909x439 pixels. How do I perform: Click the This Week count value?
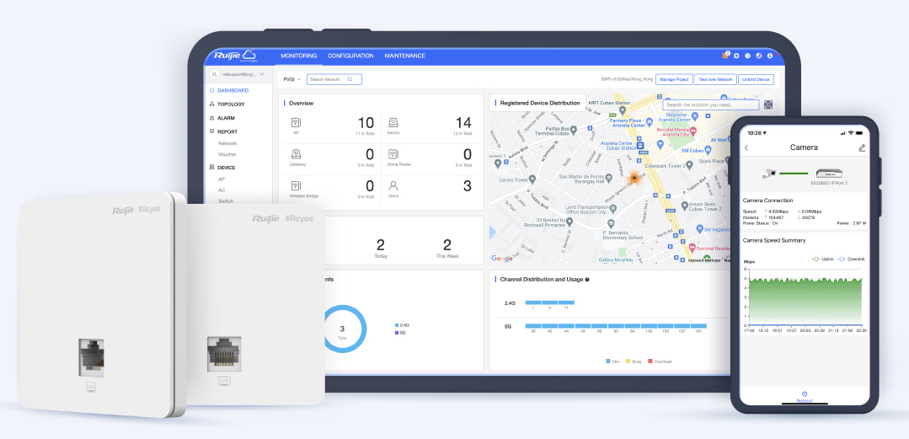447,244
